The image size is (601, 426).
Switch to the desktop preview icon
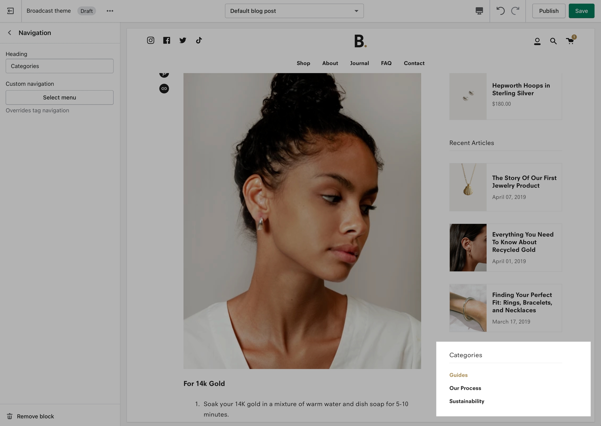(479, 11)
